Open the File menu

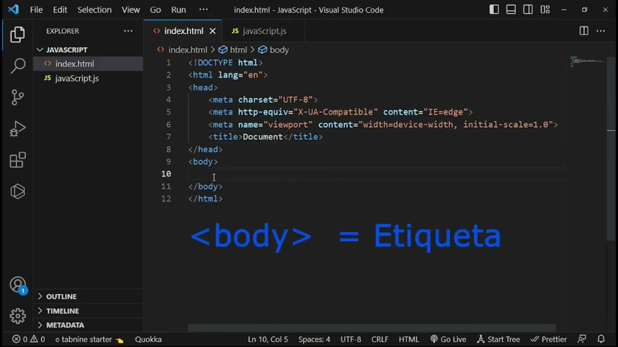tap(36, 10)
